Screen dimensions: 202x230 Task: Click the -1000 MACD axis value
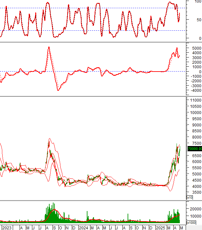(x=196, y=76)
